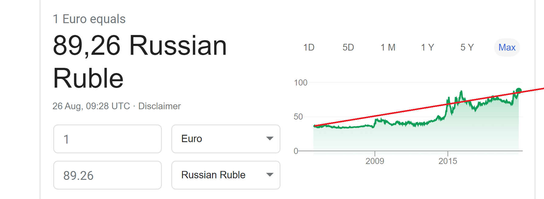Click the arrow icon beside Russian Ruble
Screen dimensions: 544x199
pos(270,175)
